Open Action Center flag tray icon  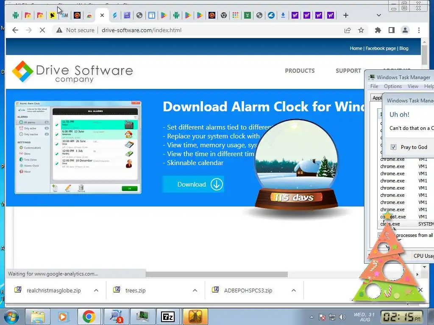(322, 317)
